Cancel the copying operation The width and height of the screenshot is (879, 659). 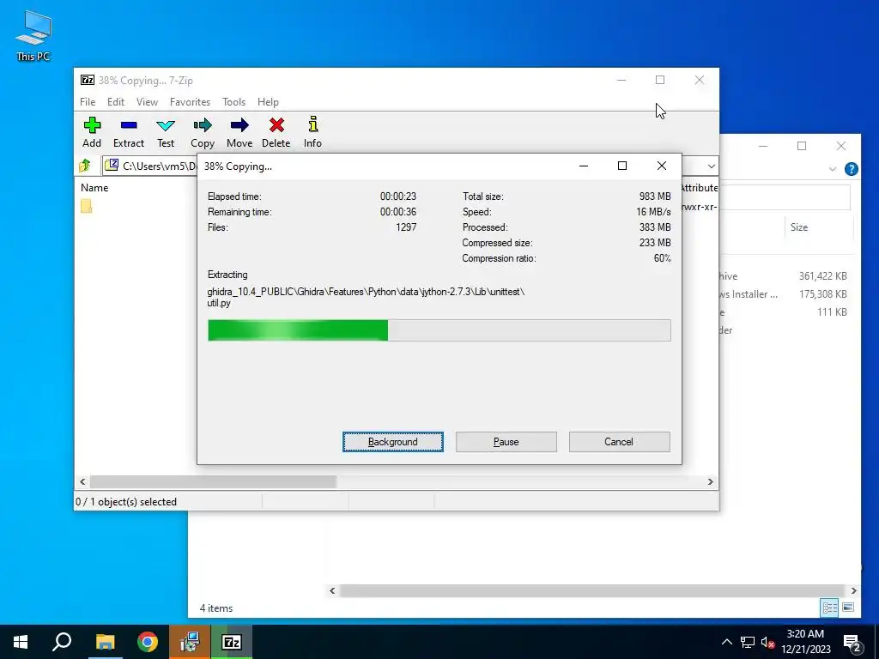click(619, 442)
